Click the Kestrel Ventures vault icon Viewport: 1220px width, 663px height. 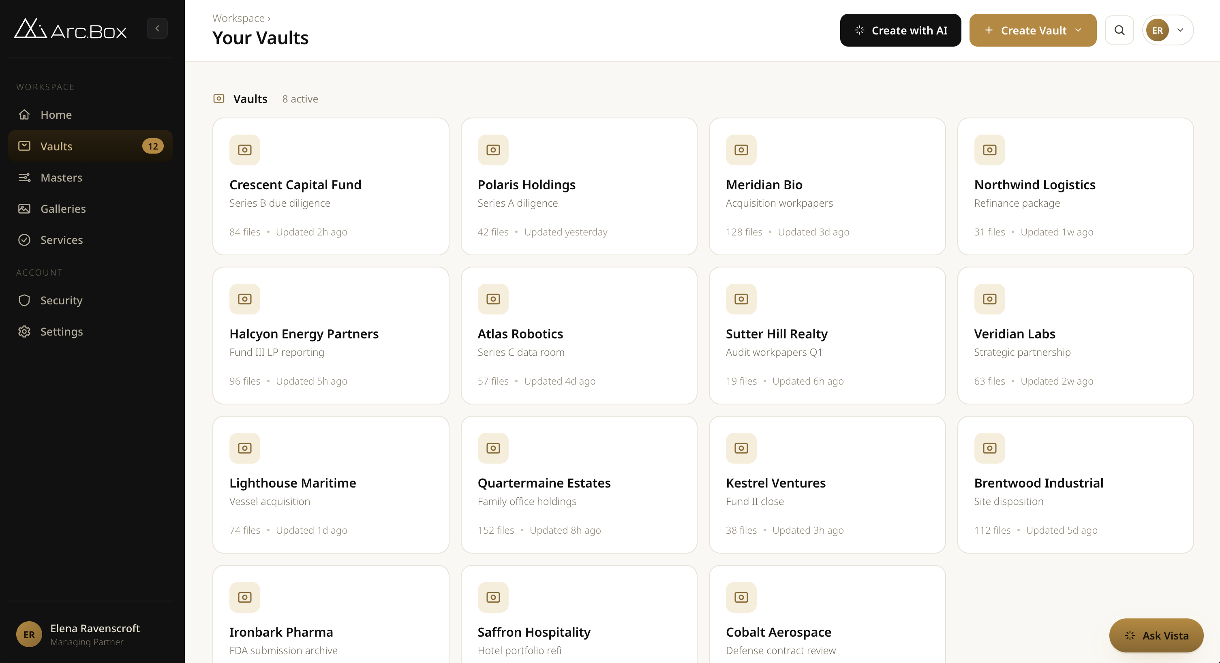741,449
